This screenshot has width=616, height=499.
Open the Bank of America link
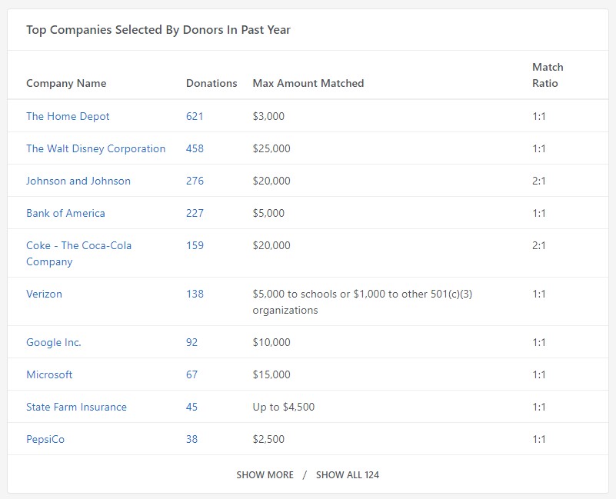click(65, 213)
